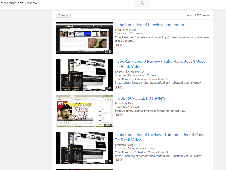The height and width of the screenshot is (170, 226).
Task: Click NEW badge under Moshfiqul Bari video
Action: pos(119,115)
